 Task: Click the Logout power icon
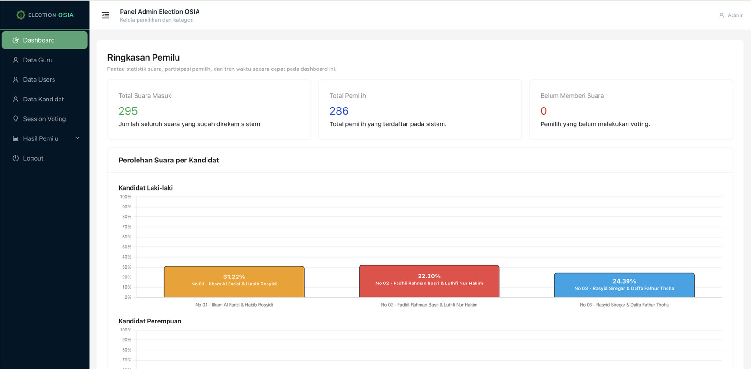point(15,158)
